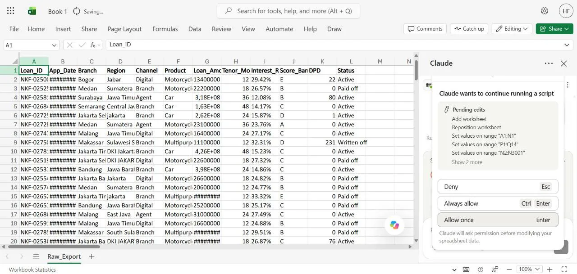This screenshot has height=274, width=577.
Task: Open the Comments pane
Action: tap(425, 29)
